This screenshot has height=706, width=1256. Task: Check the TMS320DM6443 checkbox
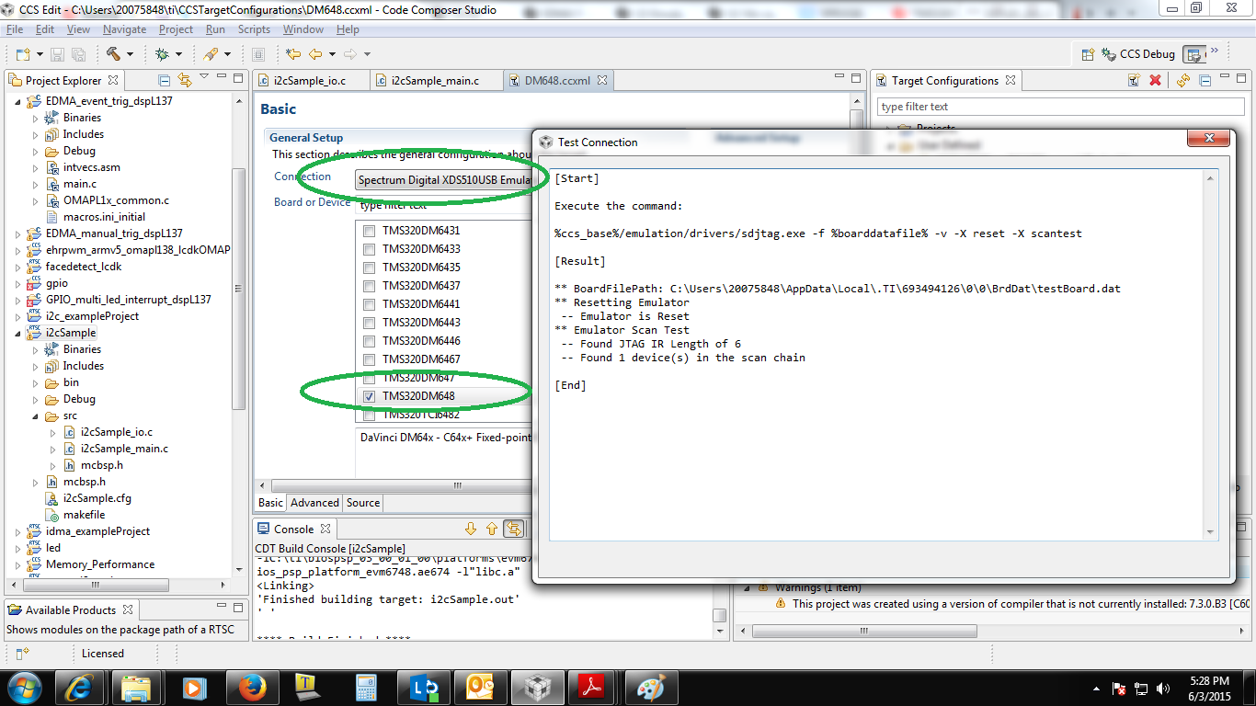coord(369,323)
